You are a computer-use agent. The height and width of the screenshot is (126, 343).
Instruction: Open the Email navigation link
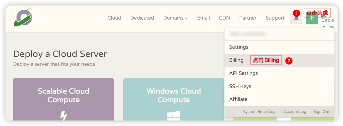point(203,18)
